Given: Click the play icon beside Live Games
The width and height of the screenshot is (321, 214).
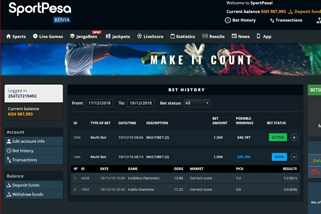Looking at the screenshot, I should click(35, 36).
